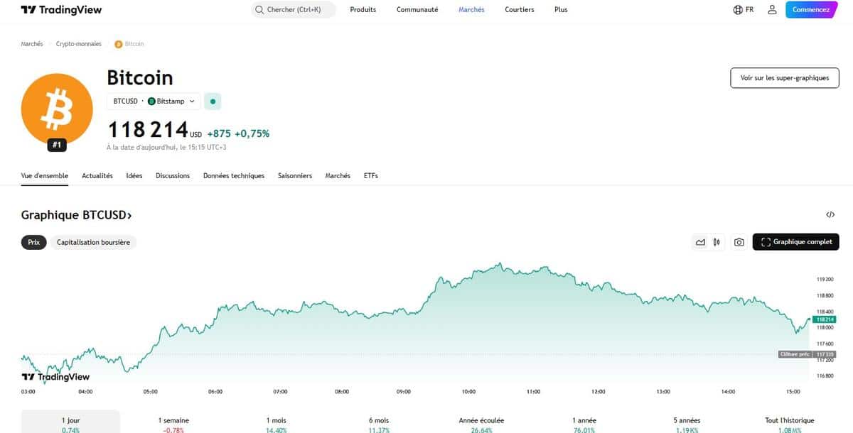The width and height of the screenshot is (853, 433).
Task: Select the 6 mois range
Action: point(380,424)
